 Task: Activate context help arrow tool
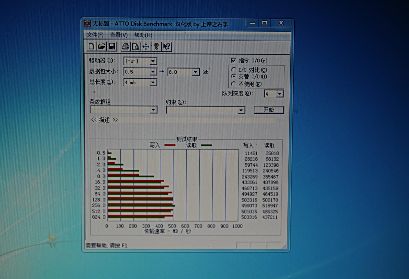pos(166,46)
